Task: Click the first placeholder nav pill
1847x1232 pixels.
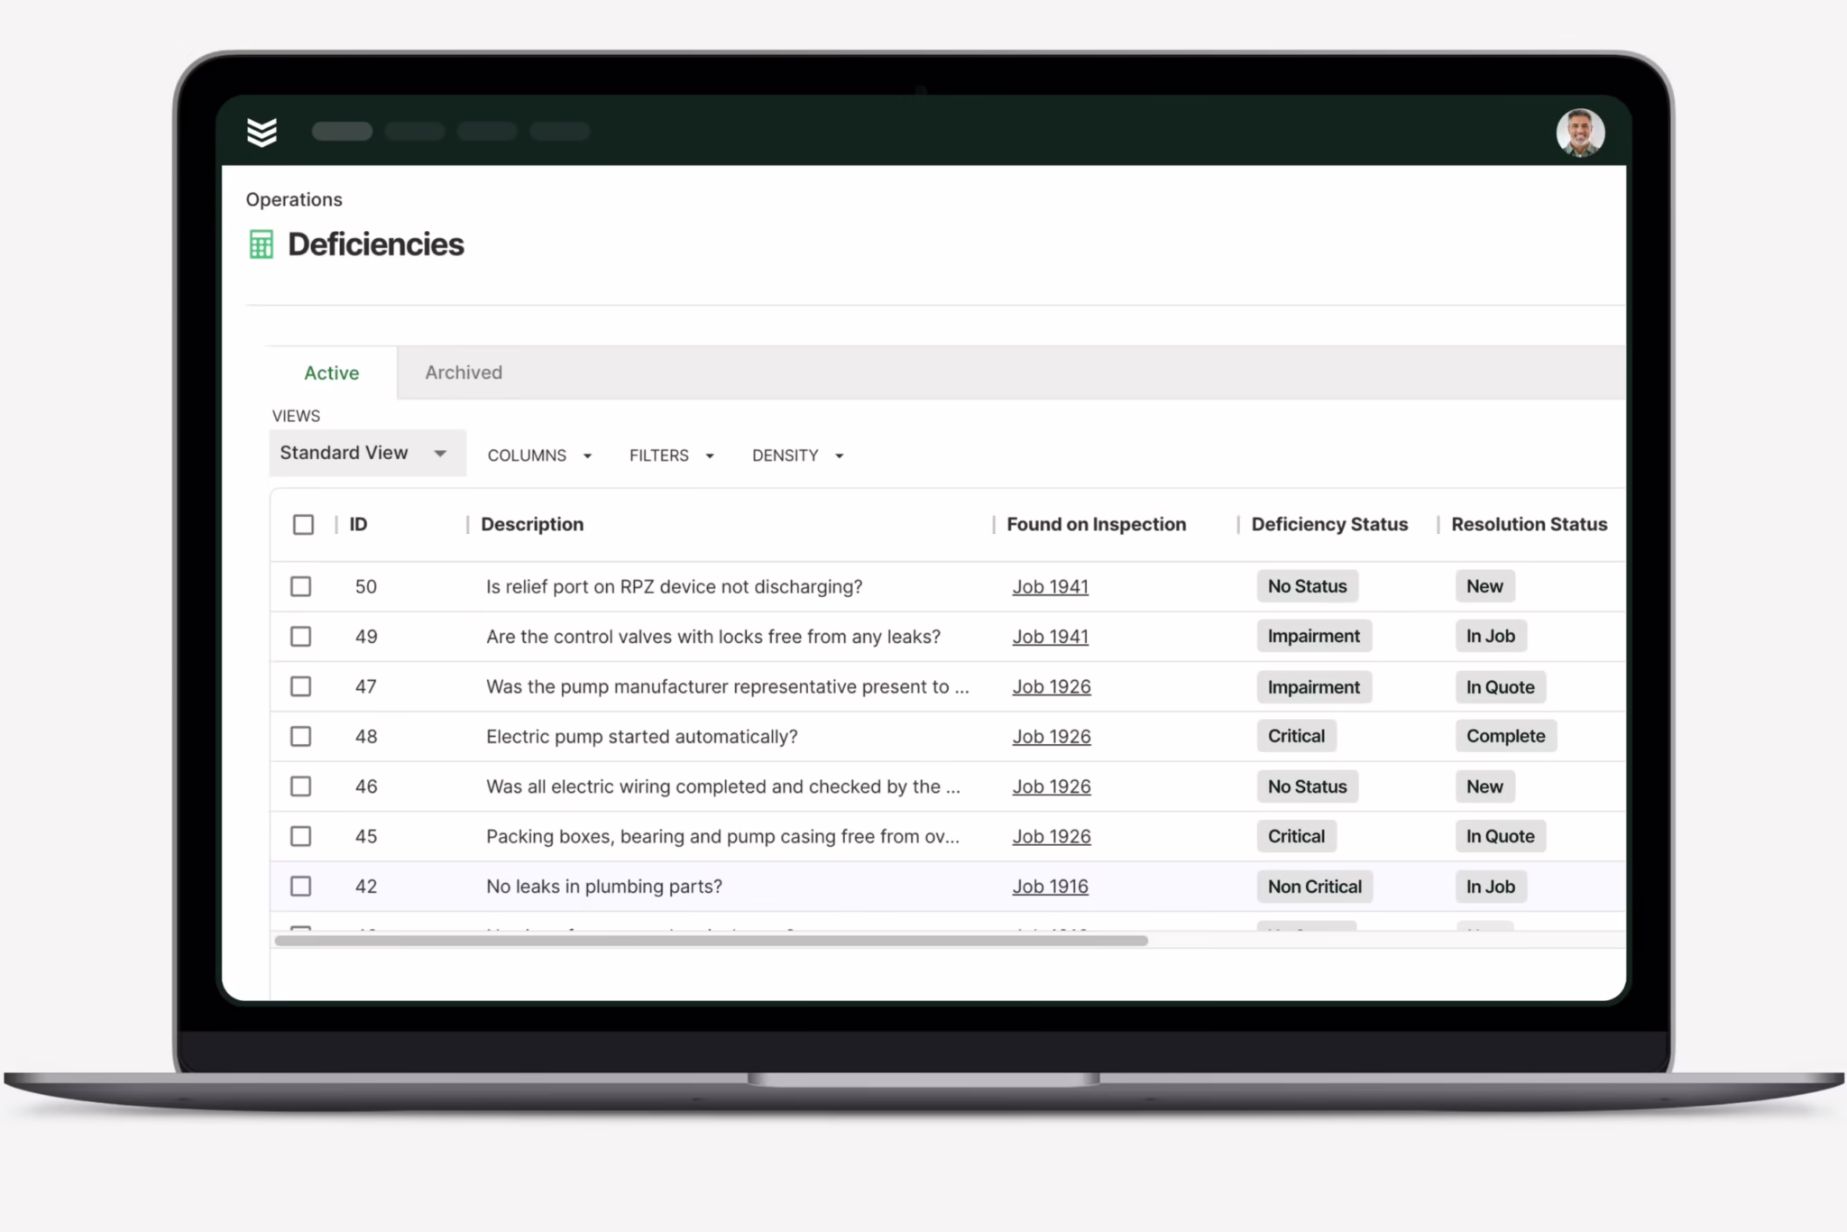Action: [x=342, y=132]
